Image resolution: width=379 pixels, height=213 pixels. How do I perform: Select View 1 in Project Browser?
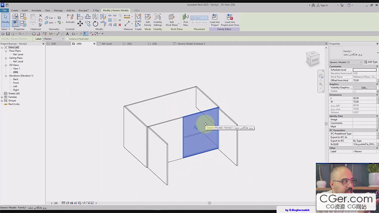point(16,68)
